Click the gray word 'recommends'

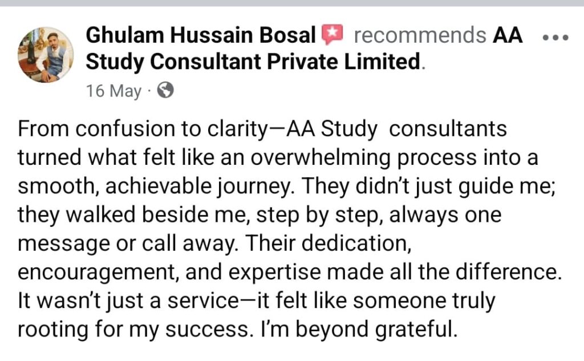click(420, 35)
